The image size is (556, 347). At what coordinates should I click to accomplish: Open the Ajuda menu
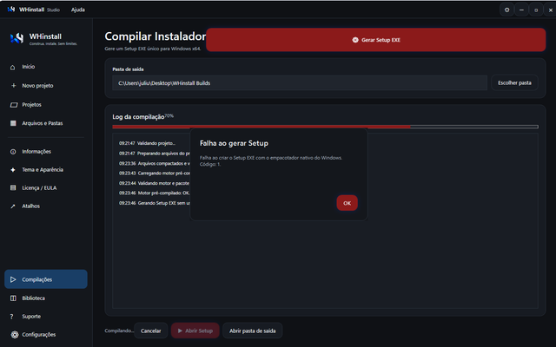tap(78, 10)
